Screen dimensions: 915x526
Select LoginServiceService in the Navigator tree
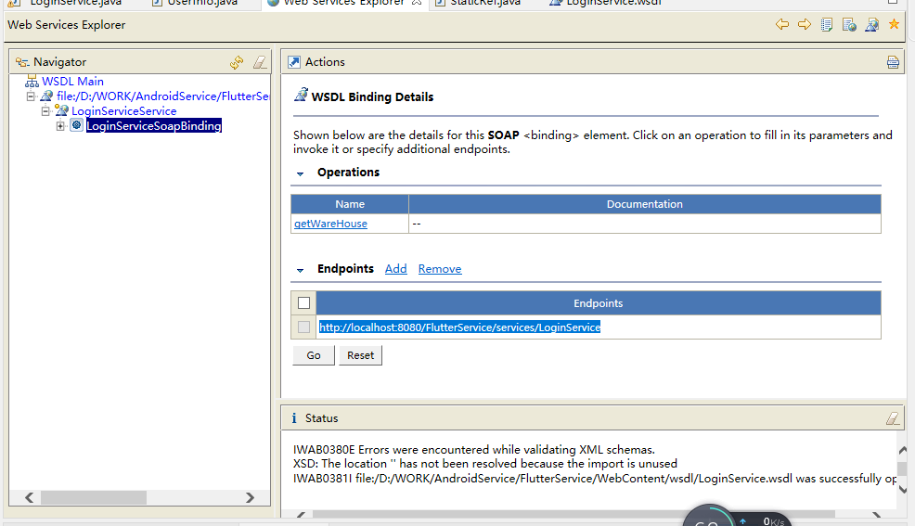pyautogui.click(x=123, y=110)
